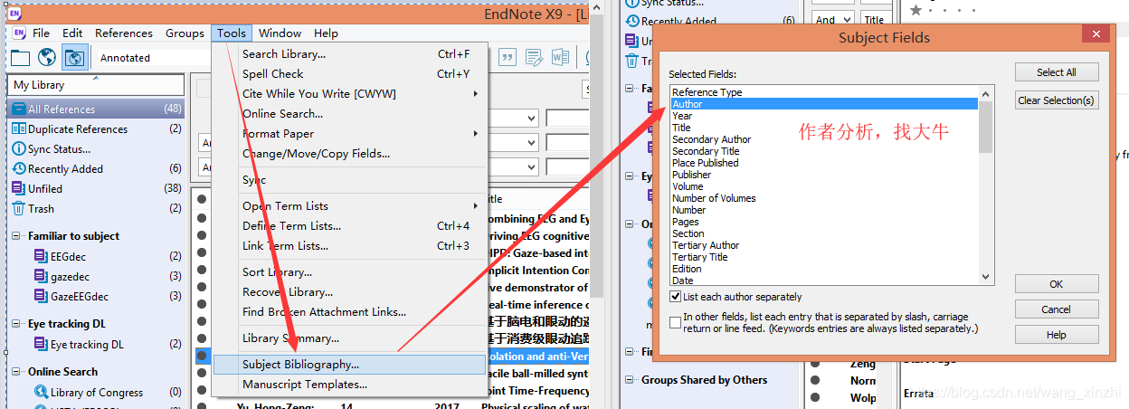Click the Unfiled group icon
Viewport: 1129px width, 409px height.
[x=18, y=189]
